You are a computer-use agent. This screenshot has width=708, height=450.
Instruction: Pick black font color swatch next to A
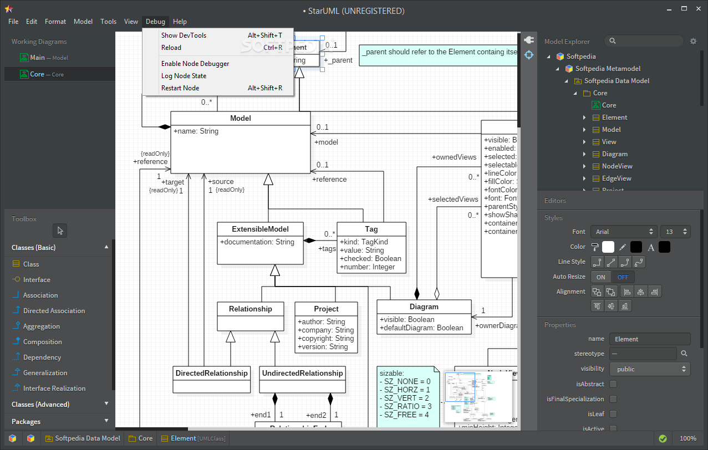664,247
